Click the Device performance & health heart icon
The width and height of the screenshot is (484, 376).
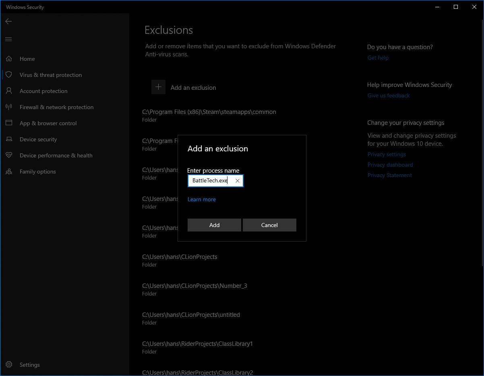point(9,155)
